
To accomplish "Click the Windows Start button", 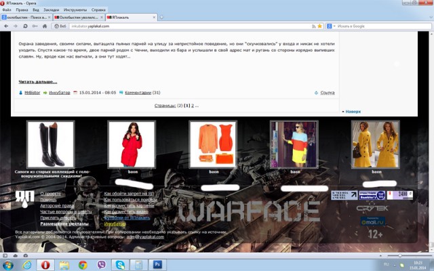I will tap(8, 264).
